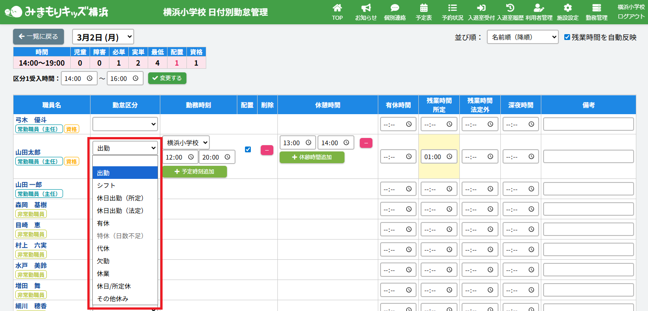Screen dimensions: 648x311
Task: Uncheck the 配置 checkbox for 山田太郎
Action: click(248, 149)
